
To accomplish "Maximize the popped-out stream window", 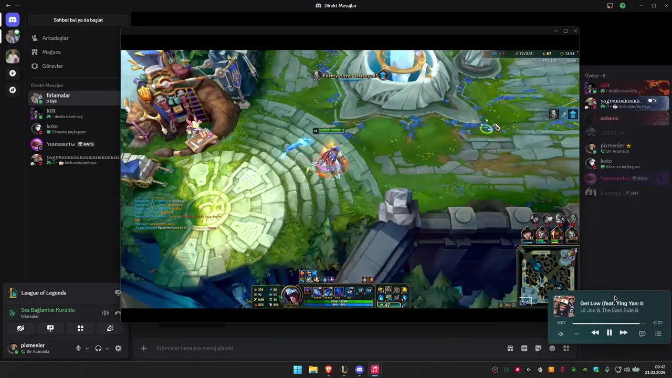I will (x=565, y=31).
